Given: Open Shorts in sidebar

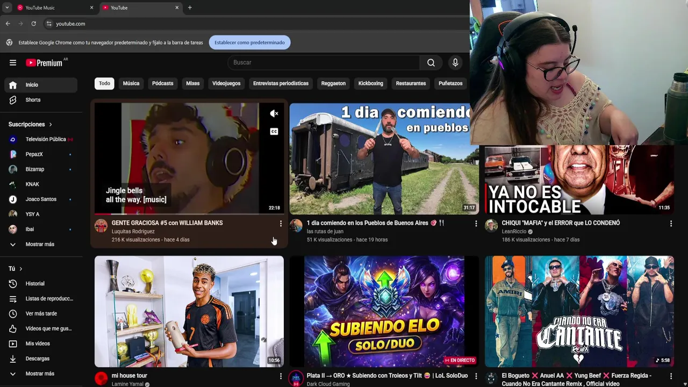Looking at the screenshot, I should 41,100.
